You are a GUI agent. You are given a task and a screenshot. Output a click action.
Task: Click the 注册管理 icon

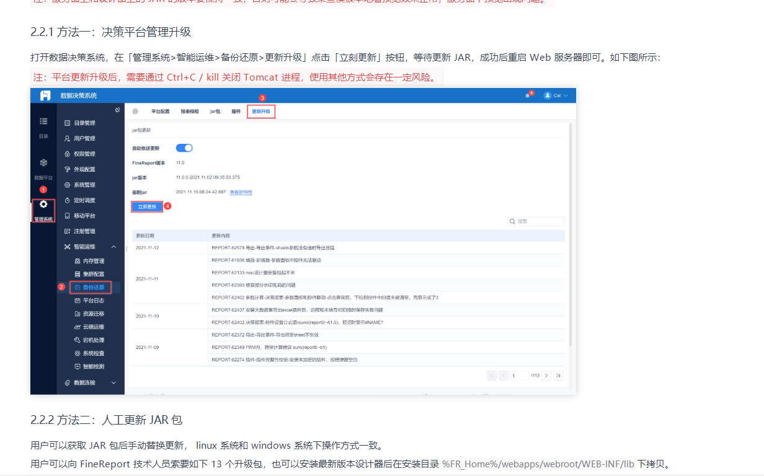click(68, 231)
